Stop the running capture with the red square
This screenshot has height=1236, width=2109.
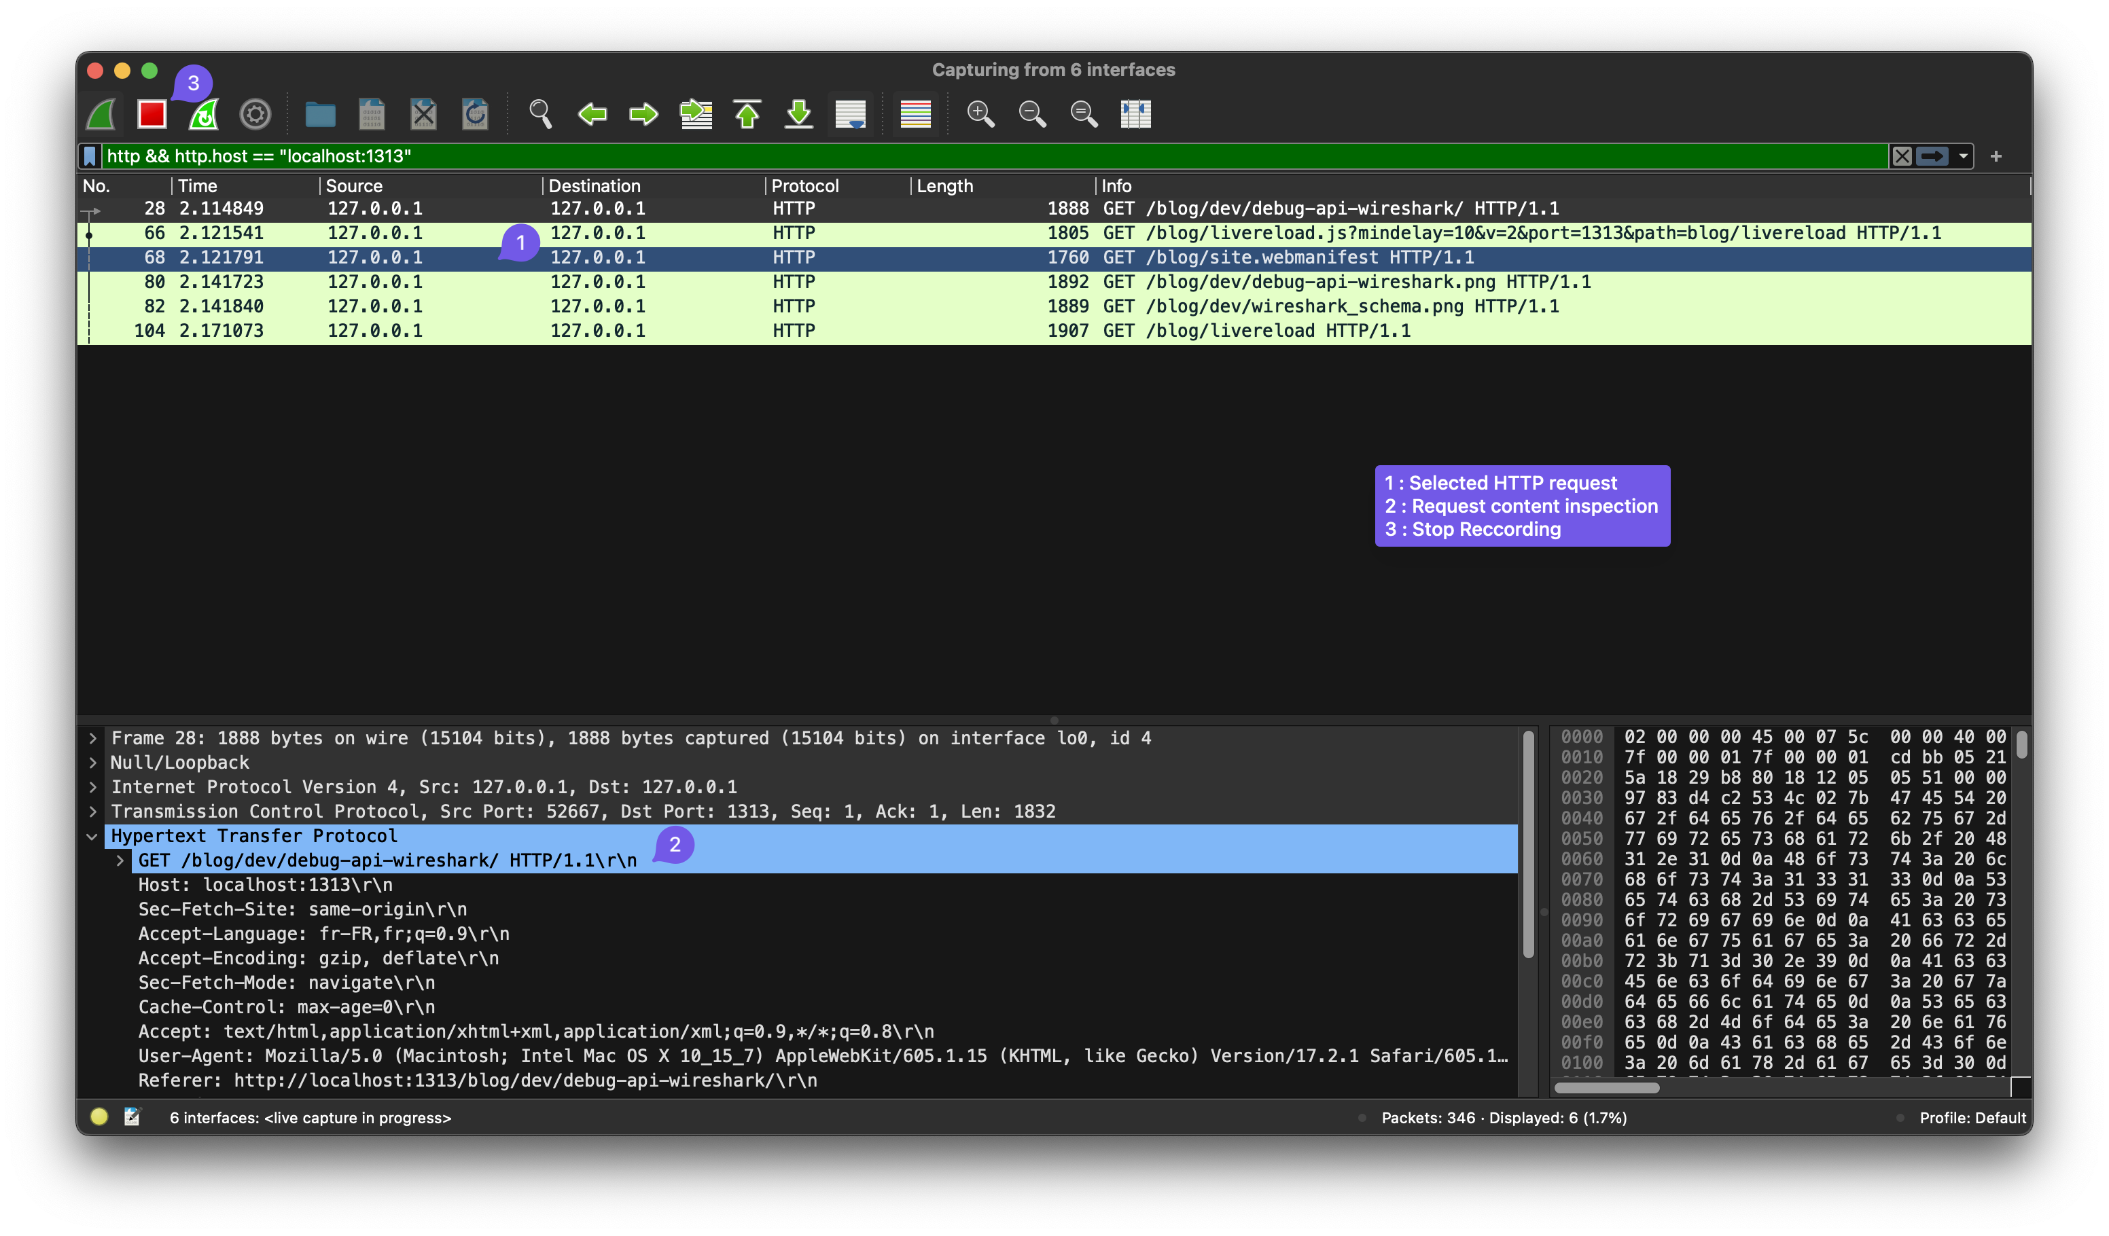pos(152,113)
